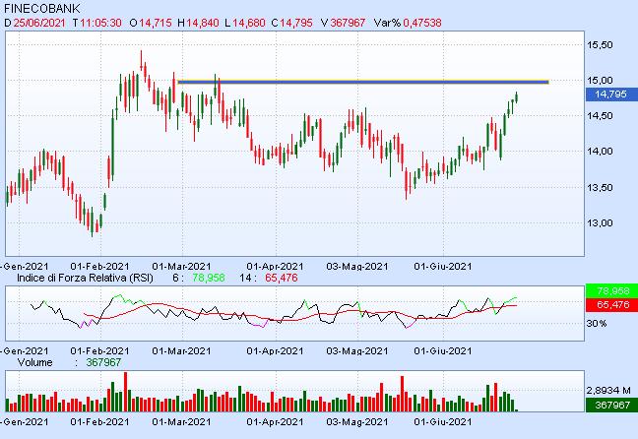The width and height of the screenshot is (638, 439).
Task: Click the 15,50 price axis label
Action: [x=600, y=44]
